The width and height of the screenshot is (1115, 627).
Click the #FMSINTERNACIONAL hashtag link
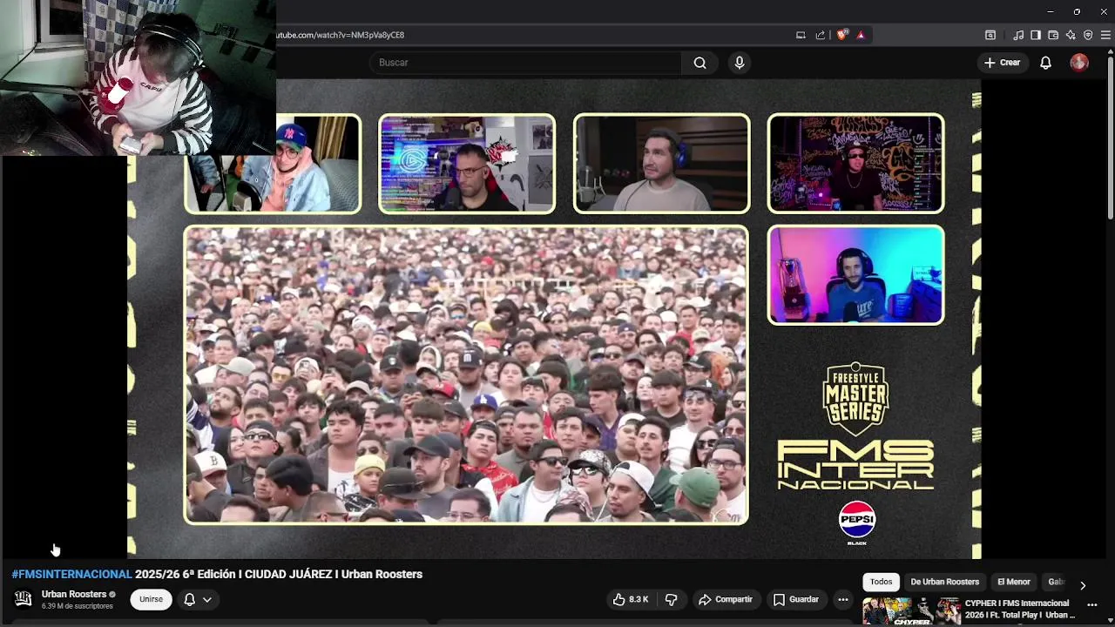[x=71, y=574]
